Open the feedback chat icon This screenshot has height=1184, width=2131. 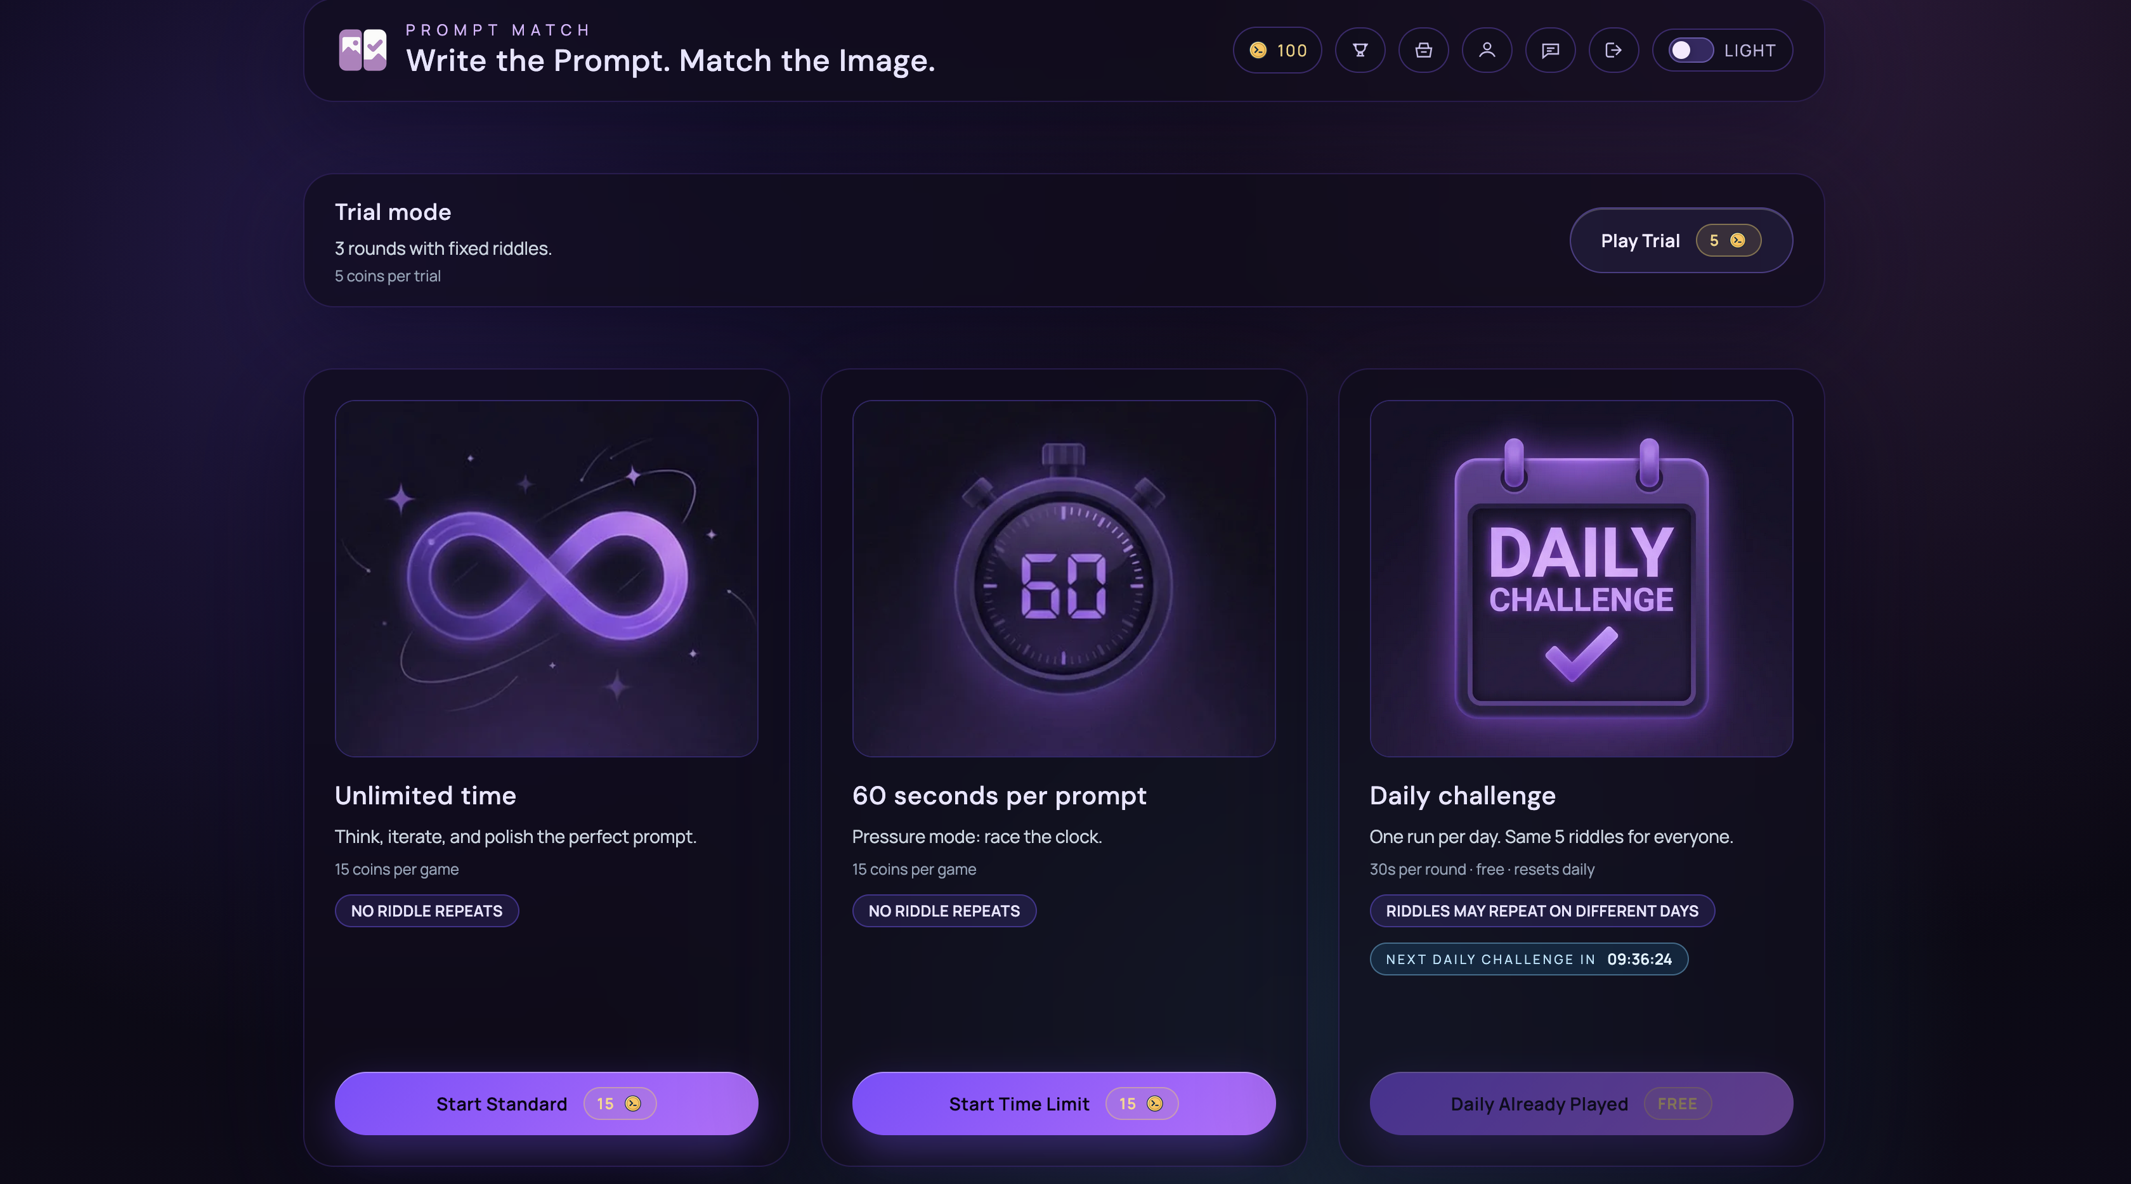(x=1550, y=51)
